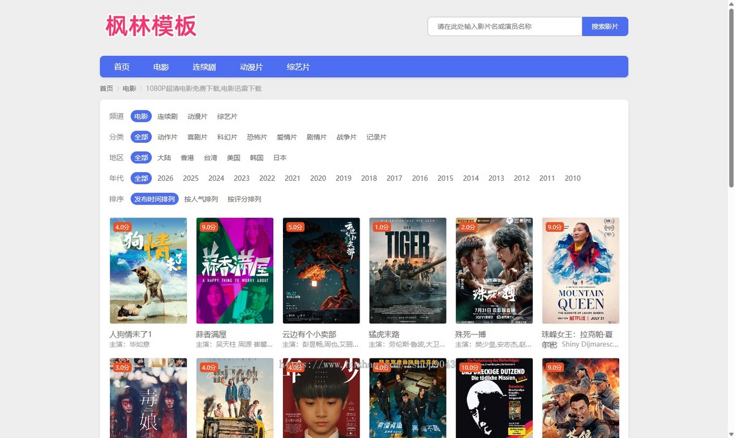Filter category by 科幻片
The image size is (735, 438).
pyautogui.click(x=227, y=137)
